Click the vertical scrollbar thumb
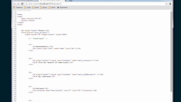Image resolution: width=181 pixels, height=102 pixels. 171,52
